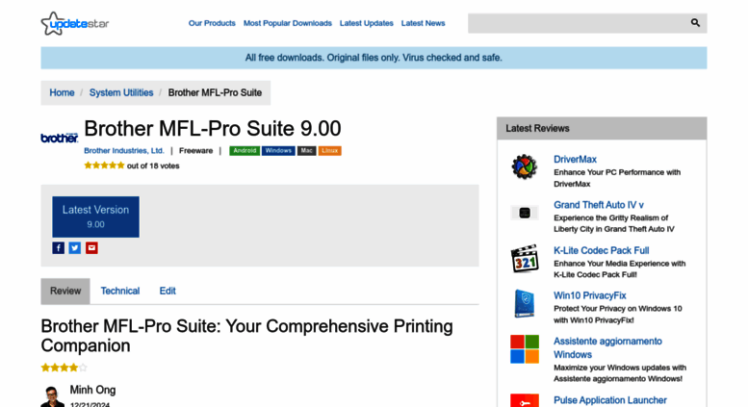Select the Review tab
This screenshot has width=748, height=407.
pos(65,291)
